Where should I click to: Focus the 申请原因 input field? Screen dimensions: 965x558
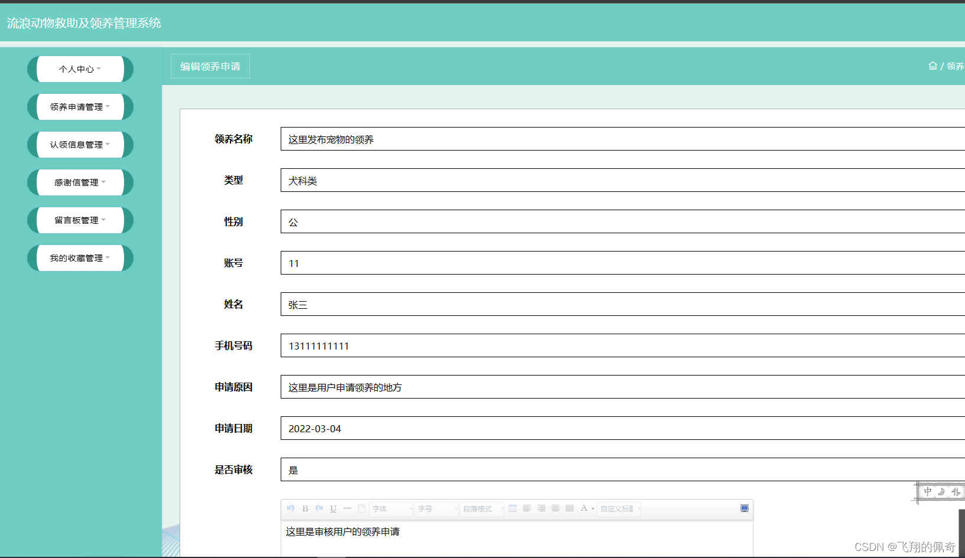click(623, 387)
